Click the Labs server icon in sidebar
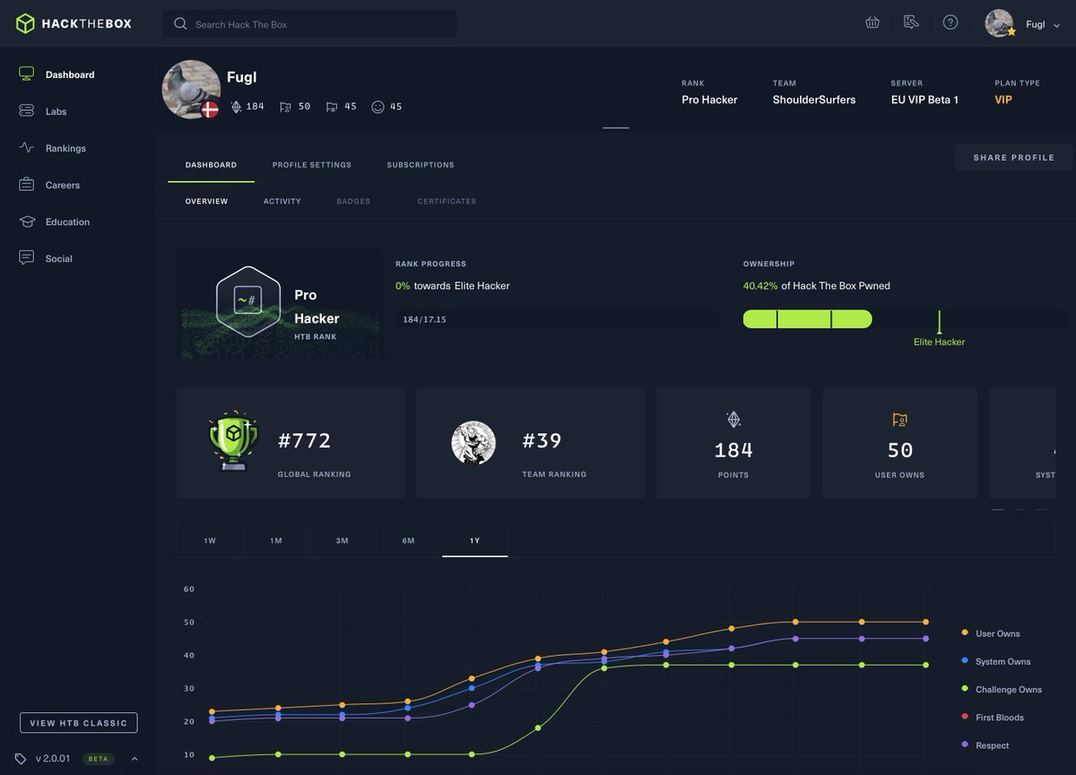This screenshot has height=775, width=1076. [27, 111]
